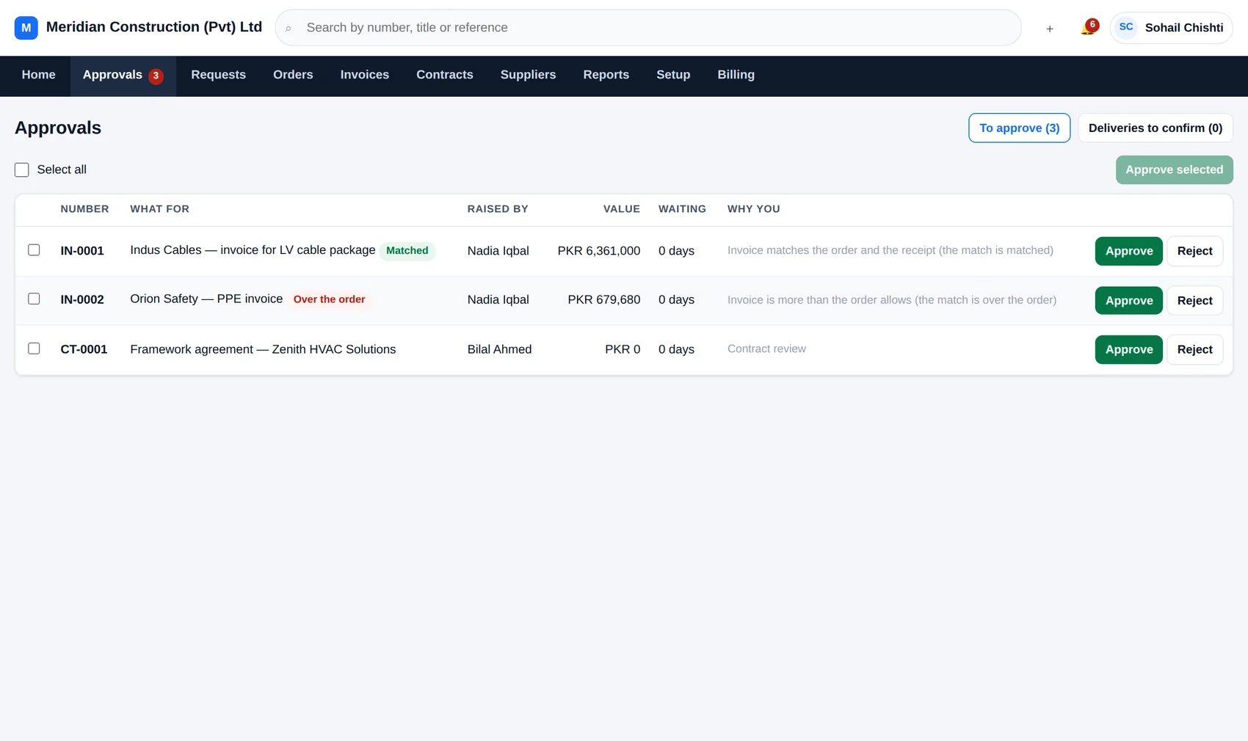Click the IN-0002 number cell
Viewport: 1248px width, 741px height.
tap(82, 300)
